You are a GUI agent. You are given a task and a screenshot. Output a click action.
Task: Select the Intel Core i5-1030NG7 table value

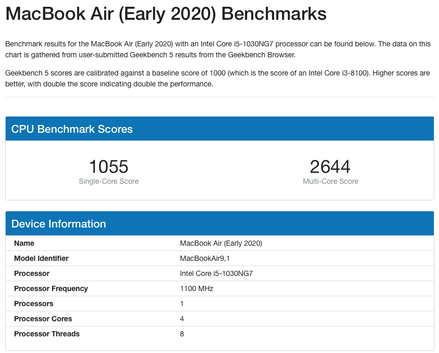click(x=216, y=273)
